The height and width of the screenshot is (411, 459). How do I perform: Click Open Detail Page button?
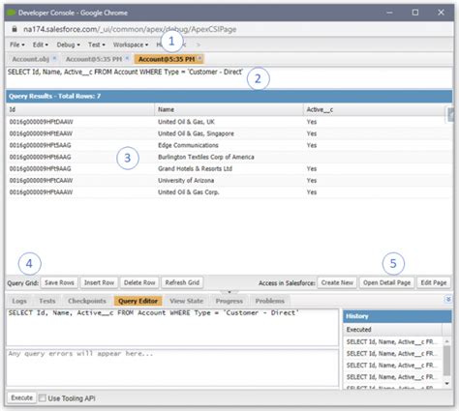tap(386, 282)
